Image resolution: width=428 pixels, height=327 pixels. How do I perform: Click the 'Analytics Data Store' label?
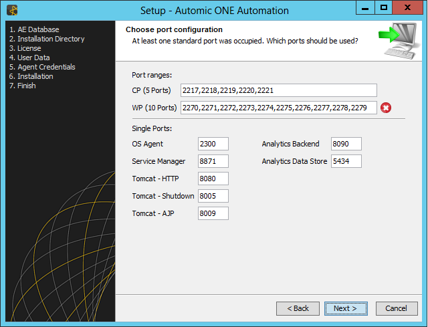coord(294,161)
